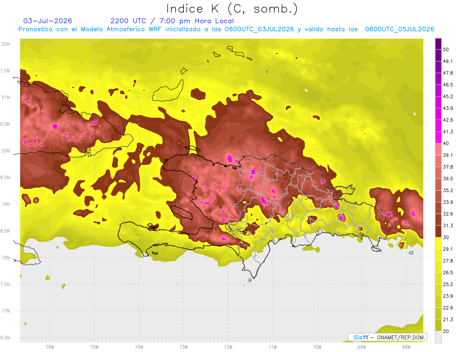Select the purple swatch between 47.8 and 49.1

tap(438, 67)
